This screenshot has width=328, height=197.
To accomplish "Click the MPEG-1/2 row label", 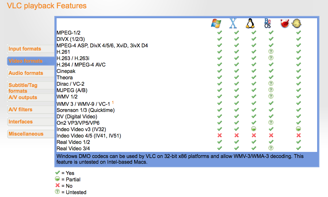I will click(x=68, y=33).
